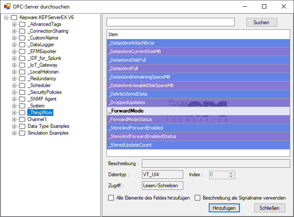This screenshot has height=217, width=294.
Task: Decrease the Index value with down arrow
Action: click(231, 176)
